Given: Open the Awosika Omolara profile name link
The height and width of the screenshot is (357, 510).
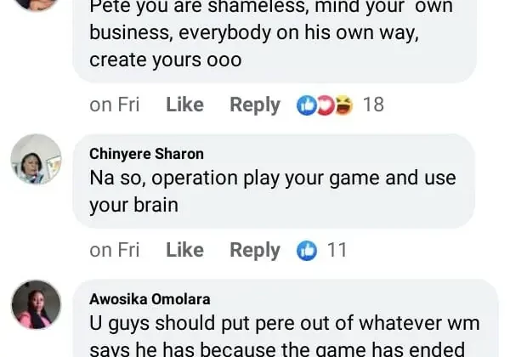Looking at the screenshot, I should pos(150,299).
